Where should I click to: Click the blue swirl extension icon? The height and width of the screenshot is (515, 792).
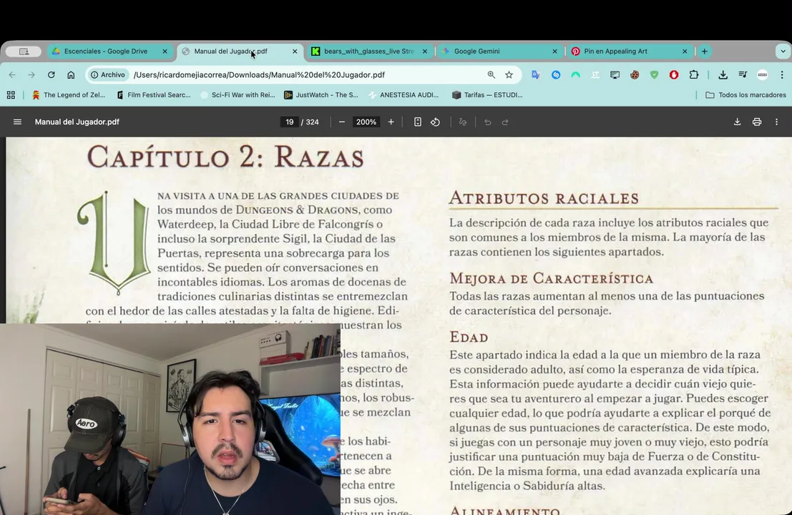pyautogui.click(x=556, y=74)
